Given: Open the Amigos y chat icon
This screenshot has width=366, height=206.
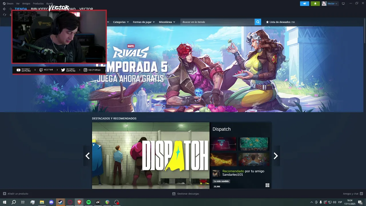Looking at the screenshot, I should 361,194.
